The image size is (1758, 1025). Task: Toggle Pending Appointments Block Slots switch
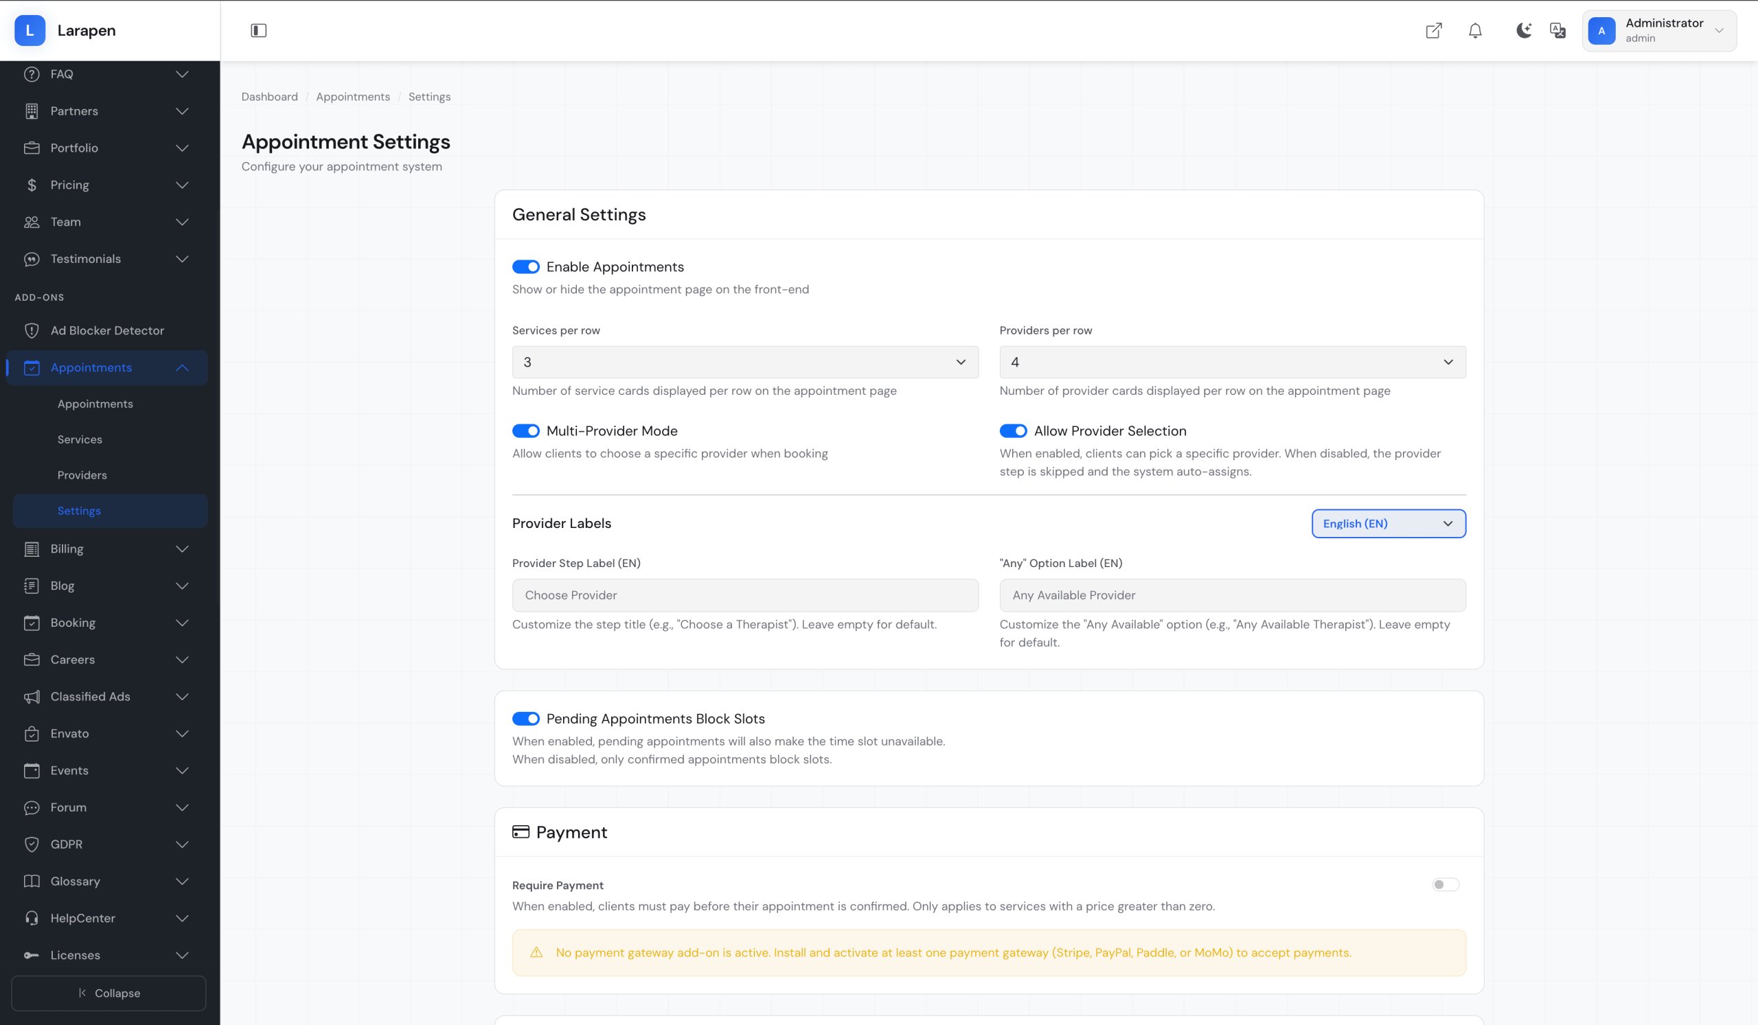click(x=525, y=718)
